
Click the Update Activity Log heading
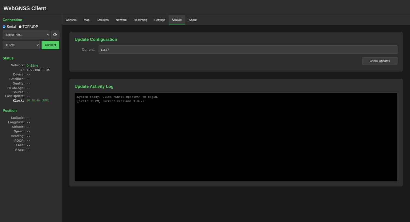pos(94,86)
